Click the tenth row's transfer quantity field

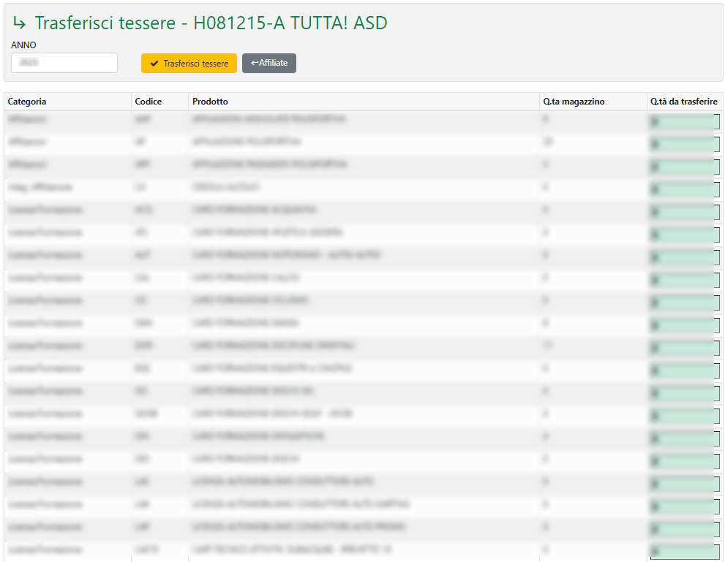pos(684,325)
